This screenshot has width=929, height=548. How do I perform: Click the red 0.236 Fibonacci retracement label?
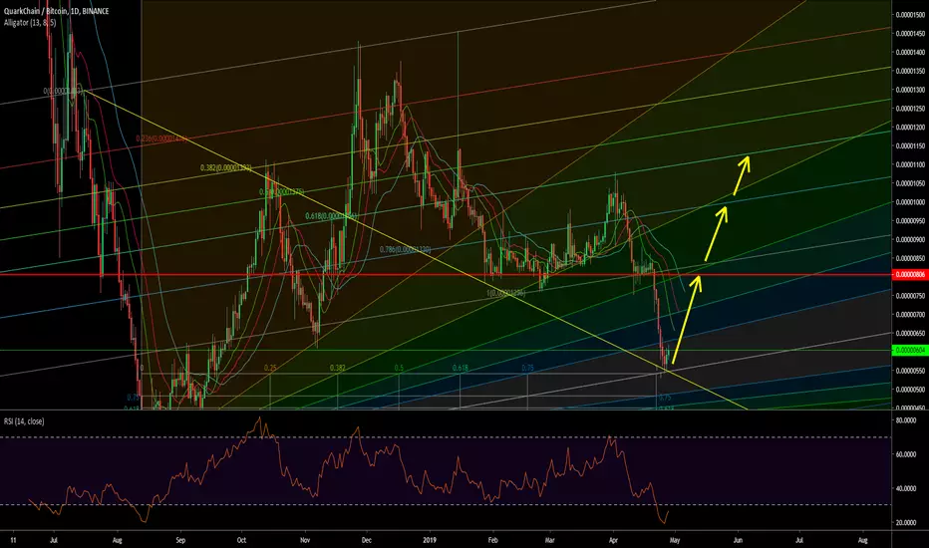pos(161,138)
